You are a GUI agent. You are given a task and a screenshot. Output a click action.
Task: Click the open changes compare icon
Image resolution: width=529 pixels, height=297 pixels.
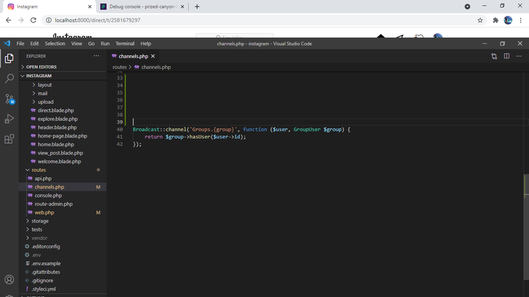pyautogui.click(x=494, y=56)
